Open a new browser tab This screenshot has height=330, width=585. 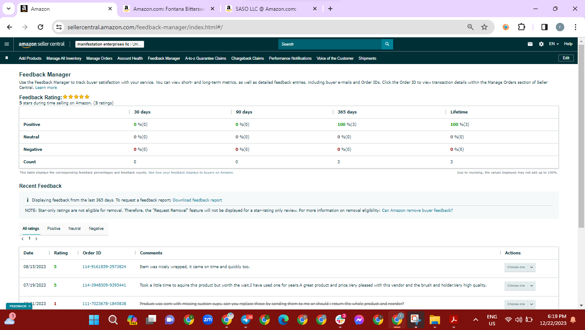click(x=330, y=9)
